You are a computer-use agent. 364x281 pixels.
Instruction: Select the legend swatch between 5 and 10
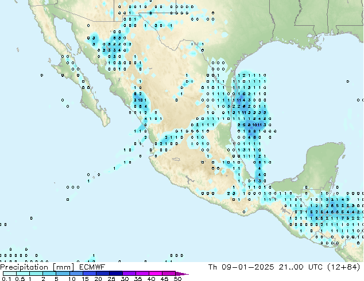tap(64, 274)
